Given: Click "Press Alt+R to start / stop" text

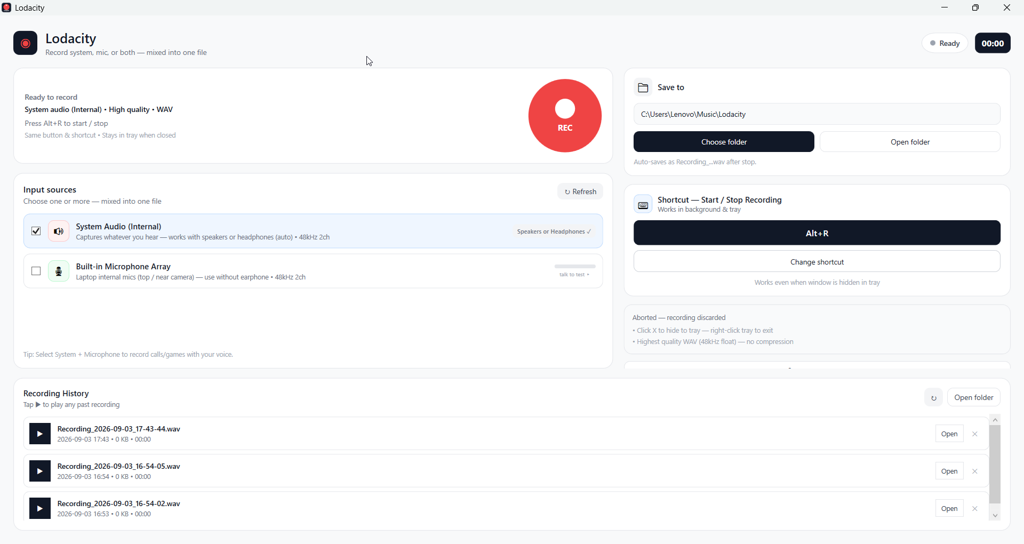Looking at the screenshot, I should (x=66, y=123).
